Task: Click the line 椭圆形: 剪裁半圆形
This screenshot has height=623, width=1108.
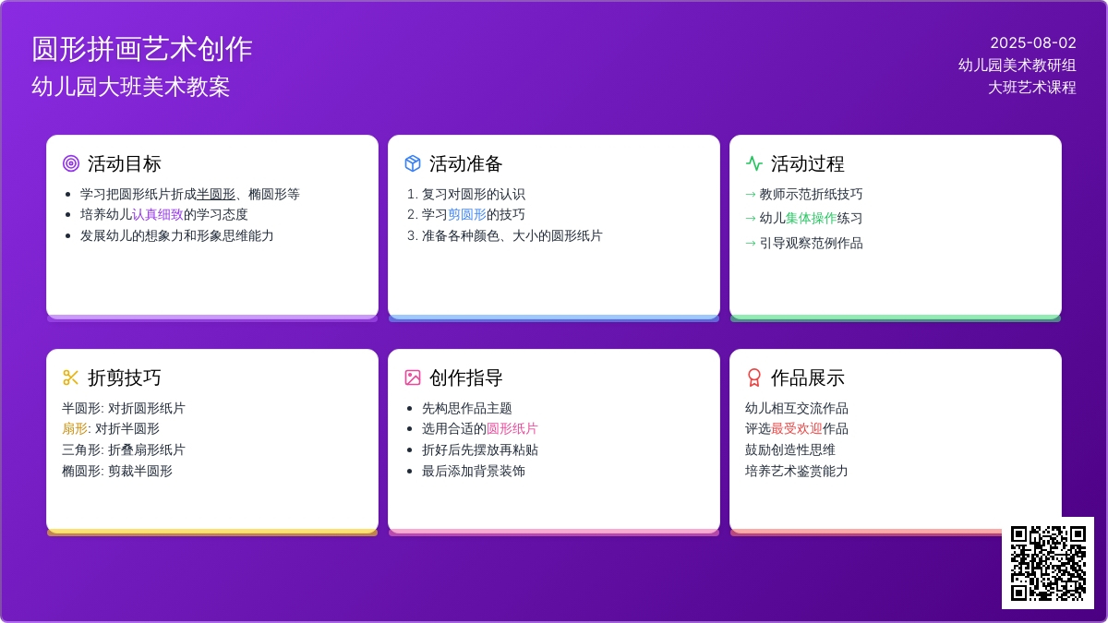Action: pos(117,471)
